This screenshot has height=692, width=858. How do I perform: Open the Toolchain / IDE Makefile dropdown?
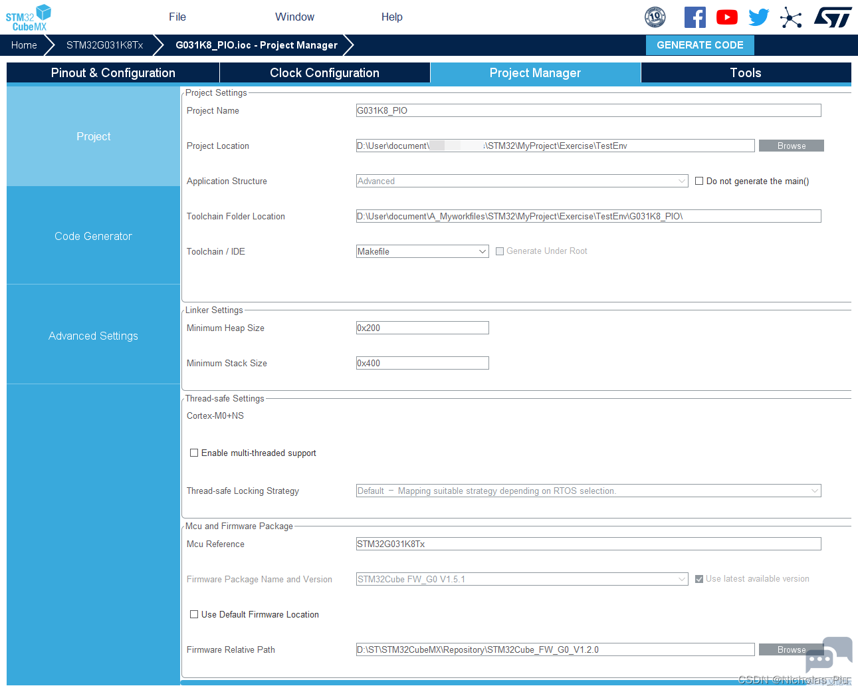click(423, 251)
